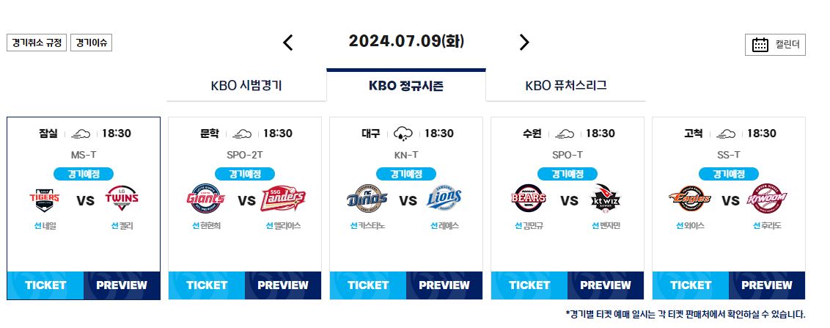This screenshot has height=328, width=830.
Task: Open 경기취소 규정 button
Action: 37,43
